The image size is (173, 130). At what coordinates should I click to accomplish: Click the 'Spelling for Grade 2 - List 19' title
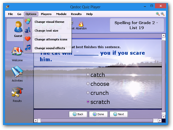coord(137,25)
